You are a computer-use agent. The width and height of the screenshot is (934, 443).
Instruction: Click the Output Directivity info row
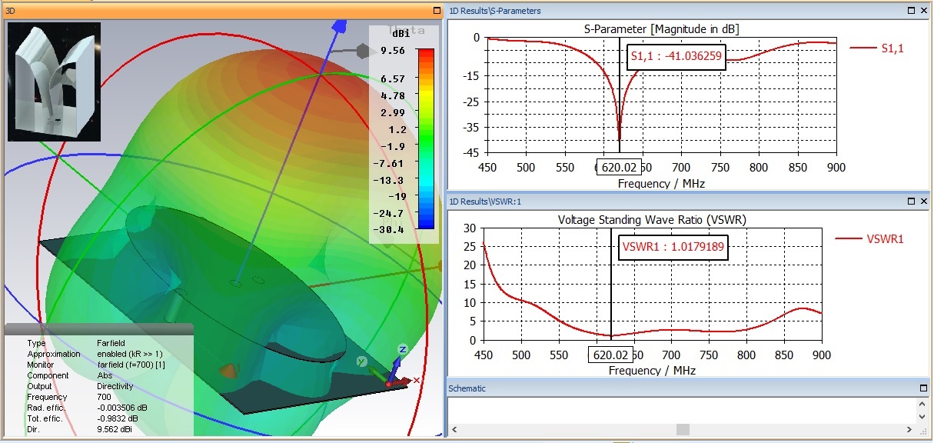pos(80,386)
